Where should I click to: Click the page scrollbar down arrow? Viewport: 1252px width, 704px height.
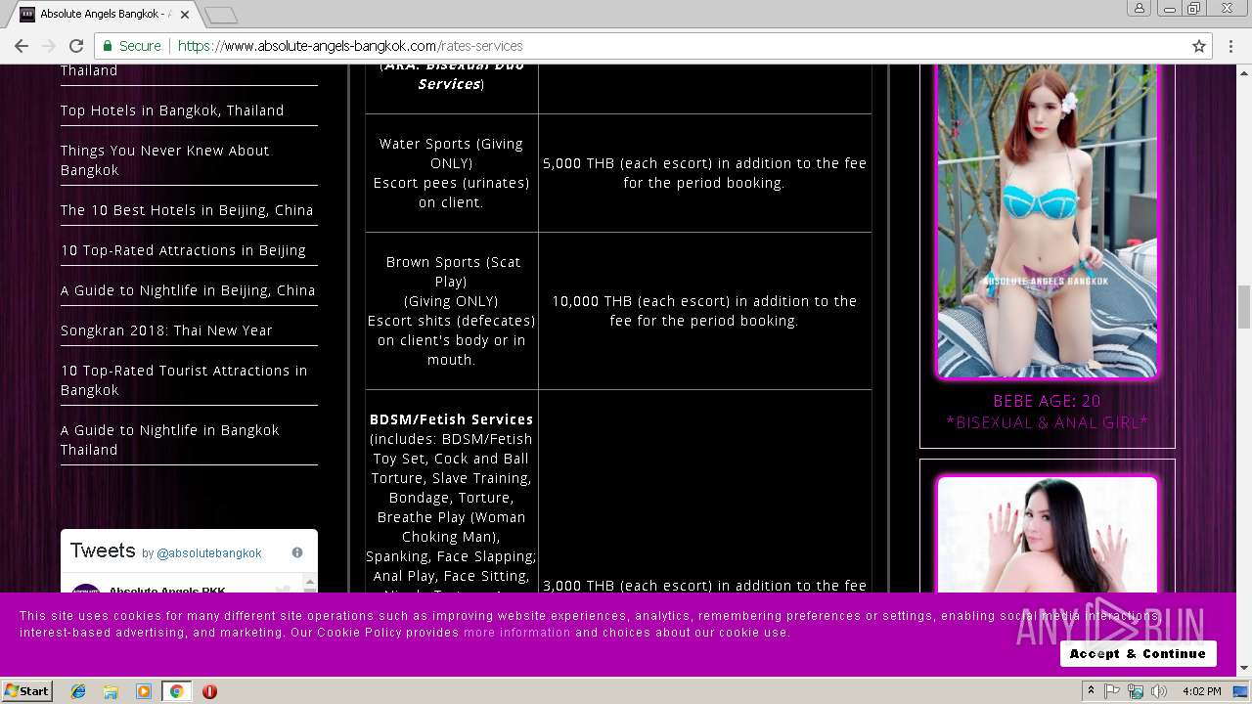[1244, 669]
